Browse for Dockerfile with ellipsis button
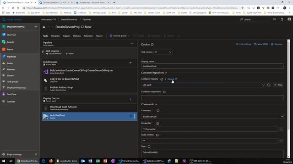 tap(281, 129)
